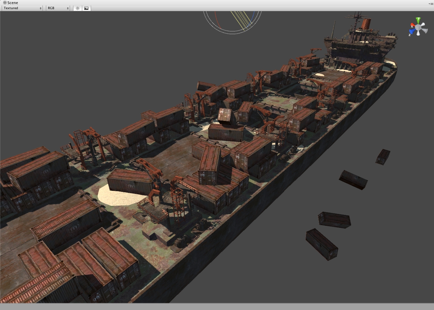434x310 pixels.
Task: Select the topmost floating container beside the ship
Action: tap(383, 157)
